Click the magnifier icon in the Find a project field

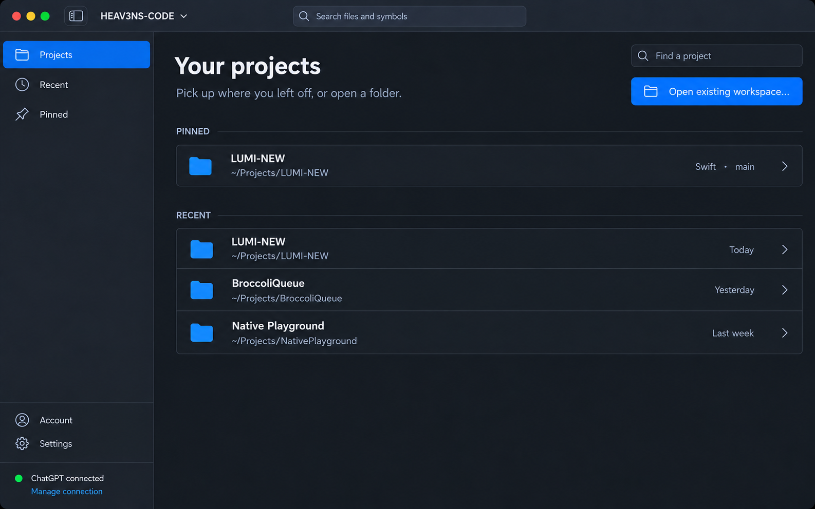[643, 55]
